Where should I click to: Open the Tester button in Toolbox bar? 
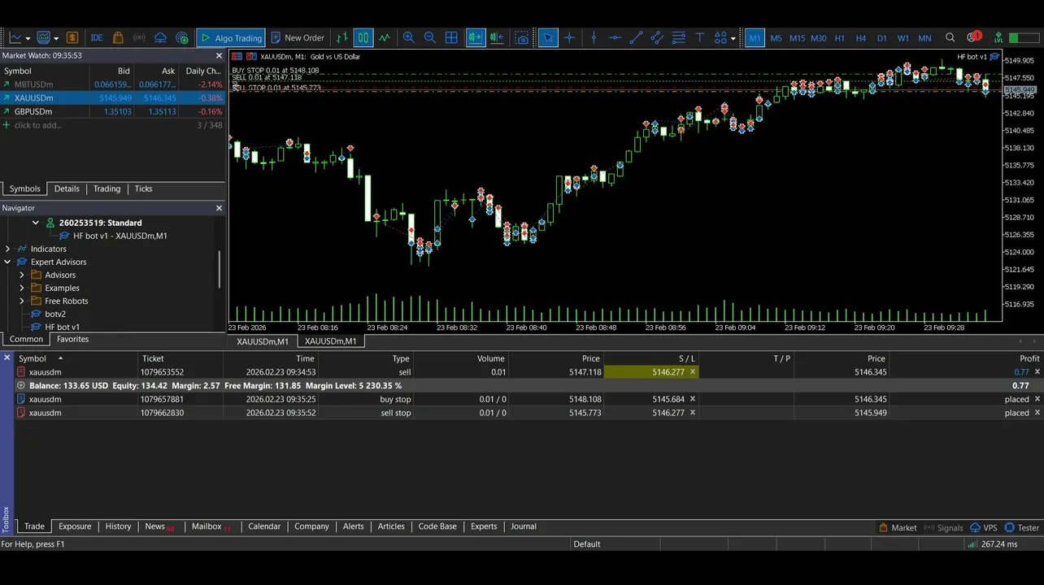pos(1022,527)
